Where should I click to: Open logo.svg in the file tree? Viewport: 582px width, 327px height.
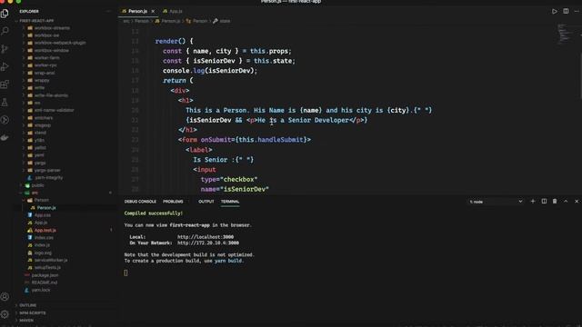(x=43, y=253)
